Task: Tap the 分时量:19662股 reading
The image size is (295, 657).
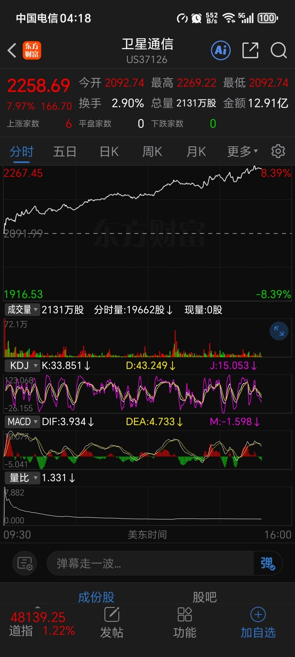Action: pyautogui.click(x=134, y=310)
